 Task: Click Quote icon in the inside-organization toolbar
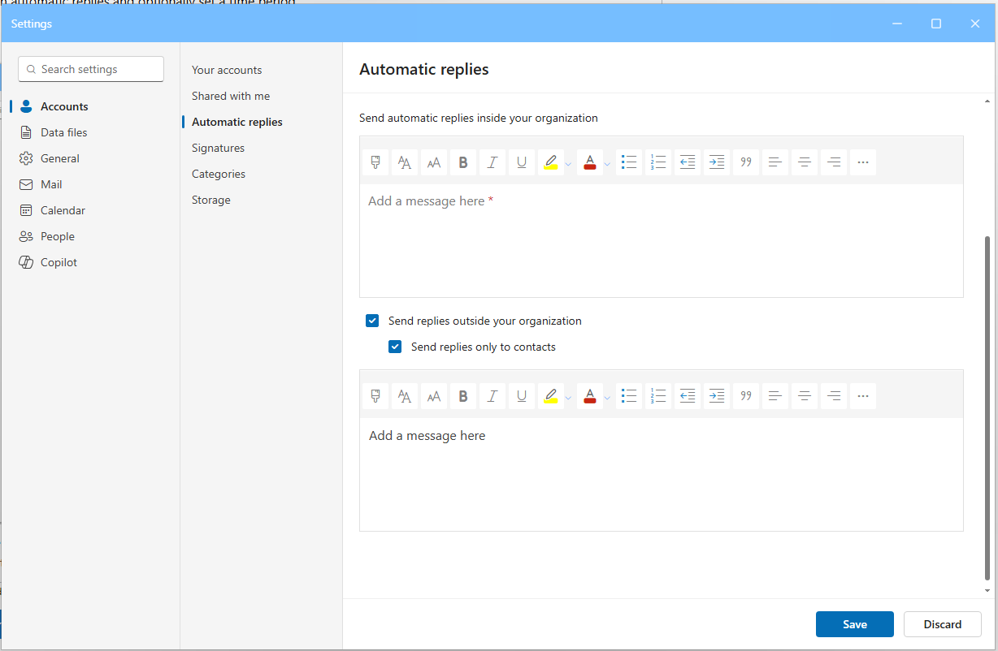(x=746, y=162)
